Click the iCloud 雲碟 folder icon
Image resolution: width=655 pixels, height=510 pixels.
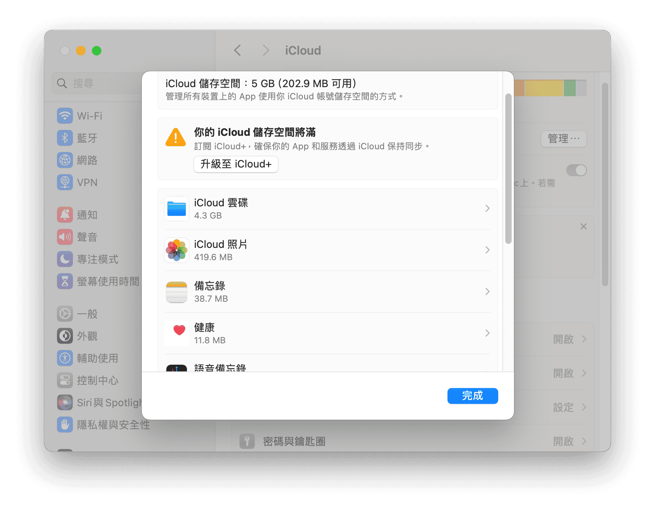point(177,208)
